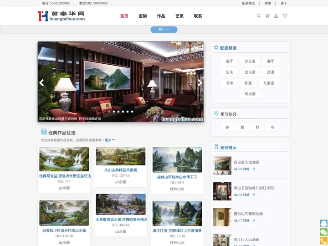Click the bookmark icon beside 案例展示

click(x=216, y=147)
